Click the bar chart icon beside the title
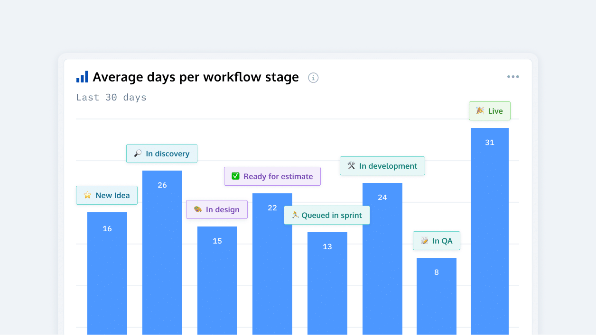Viewport: 596px width, 335px height. tap(82, 77)
